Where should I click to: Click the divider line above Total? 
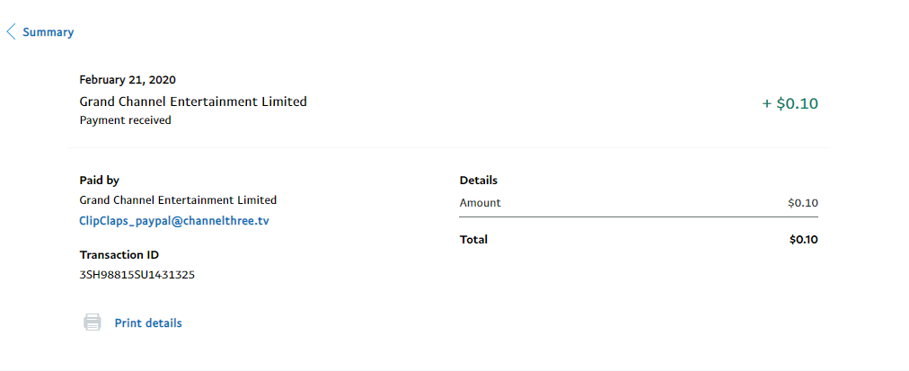coord(639,217)
